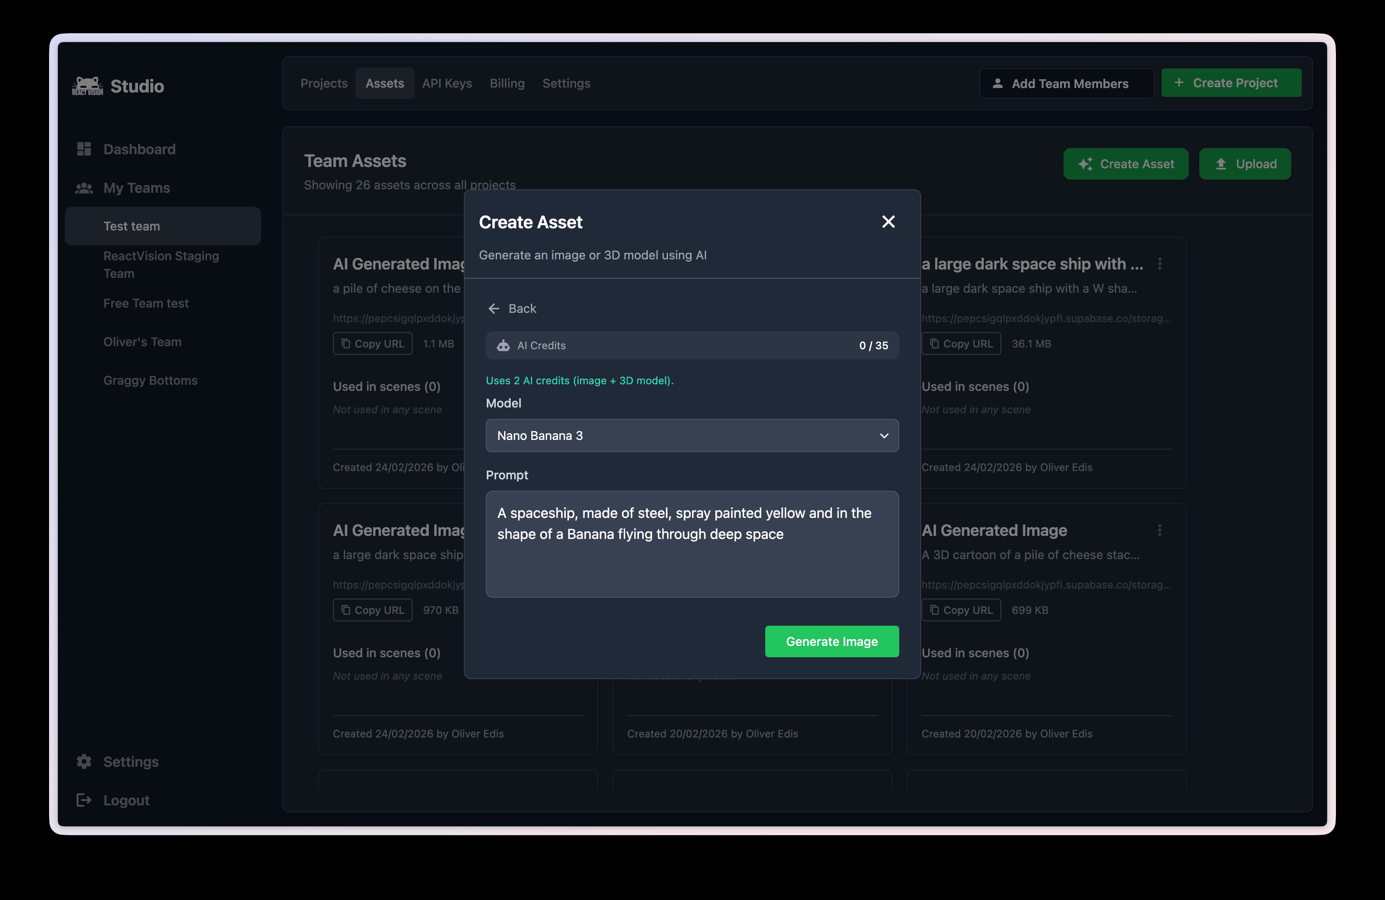Click the ReactVision Studio logo icon
This screenshot has height=900, width=1385.
click(x=87, y=85)
